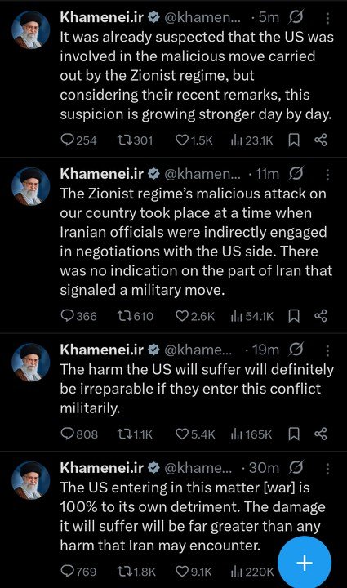
Task: Open profile avatar on the 19m tweet
Action: pos(31,363)
